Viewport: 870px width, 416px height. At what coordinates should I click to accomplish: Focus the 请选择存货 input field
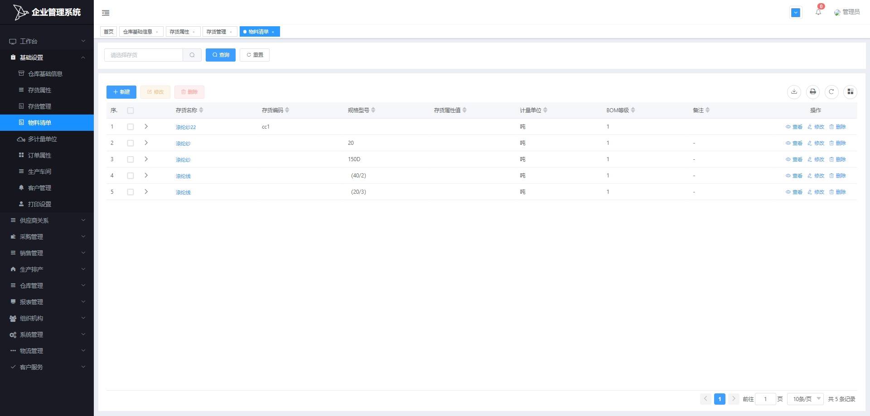click(x=144, y=55)
